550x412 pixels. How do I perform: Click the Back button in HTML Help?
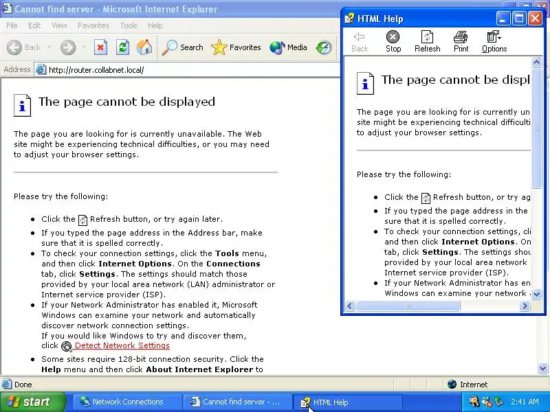coord(360,42)
